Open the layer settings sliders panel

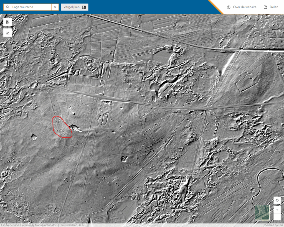pos(7,22)
